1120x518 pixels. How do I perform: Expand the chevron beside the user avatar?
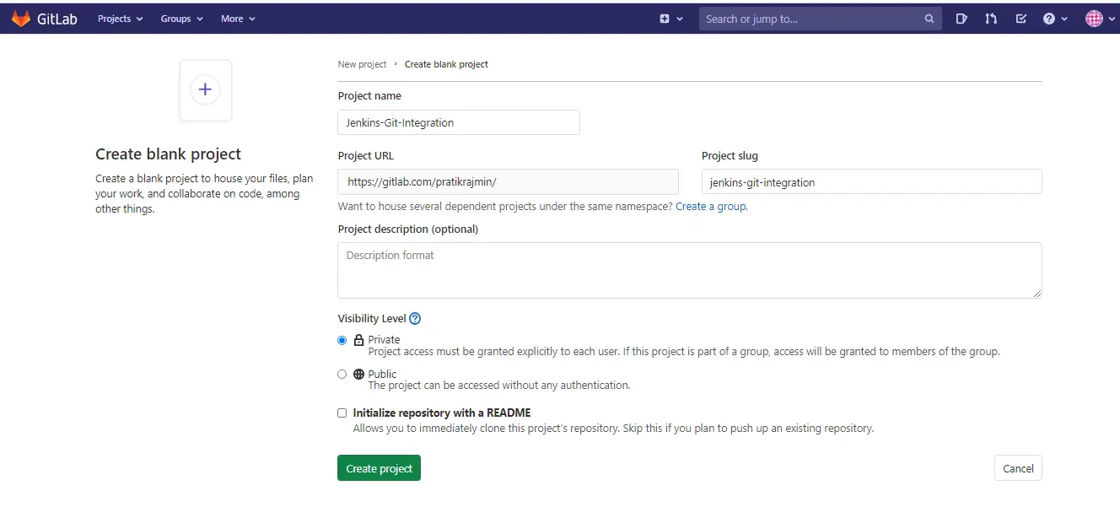pyautogui.click(x=1112, y=19)
